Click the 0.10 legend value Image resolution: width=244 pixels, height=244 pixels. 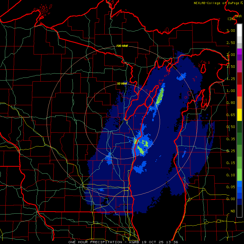coord(231,175)
